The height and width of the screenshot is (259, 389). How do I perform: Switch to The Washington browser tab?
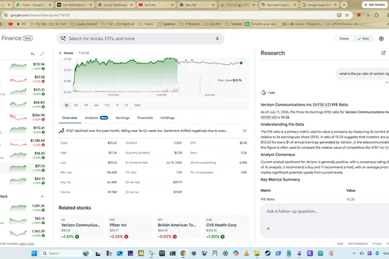pyautogui.click(x=74, y=5)
